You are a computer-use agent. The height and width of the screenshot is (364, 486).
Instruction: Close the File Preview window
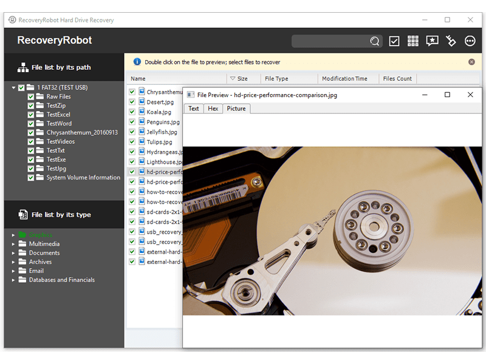click(470, 95)
